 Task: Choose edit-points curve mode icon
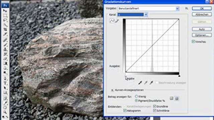pyautogui.click(x=112, y=21)
